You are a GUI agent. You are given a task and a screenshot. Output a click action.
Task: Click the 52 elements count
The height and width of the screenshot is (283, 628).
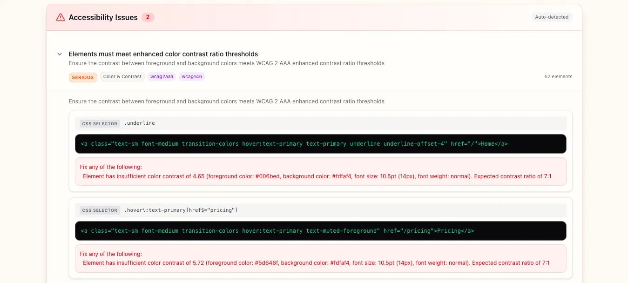tap(558, 77)
